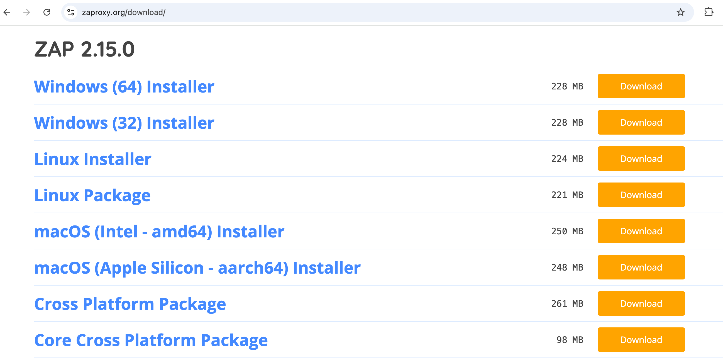
Task: Click the address bar lock/security icon
Action: coord(70,13)
